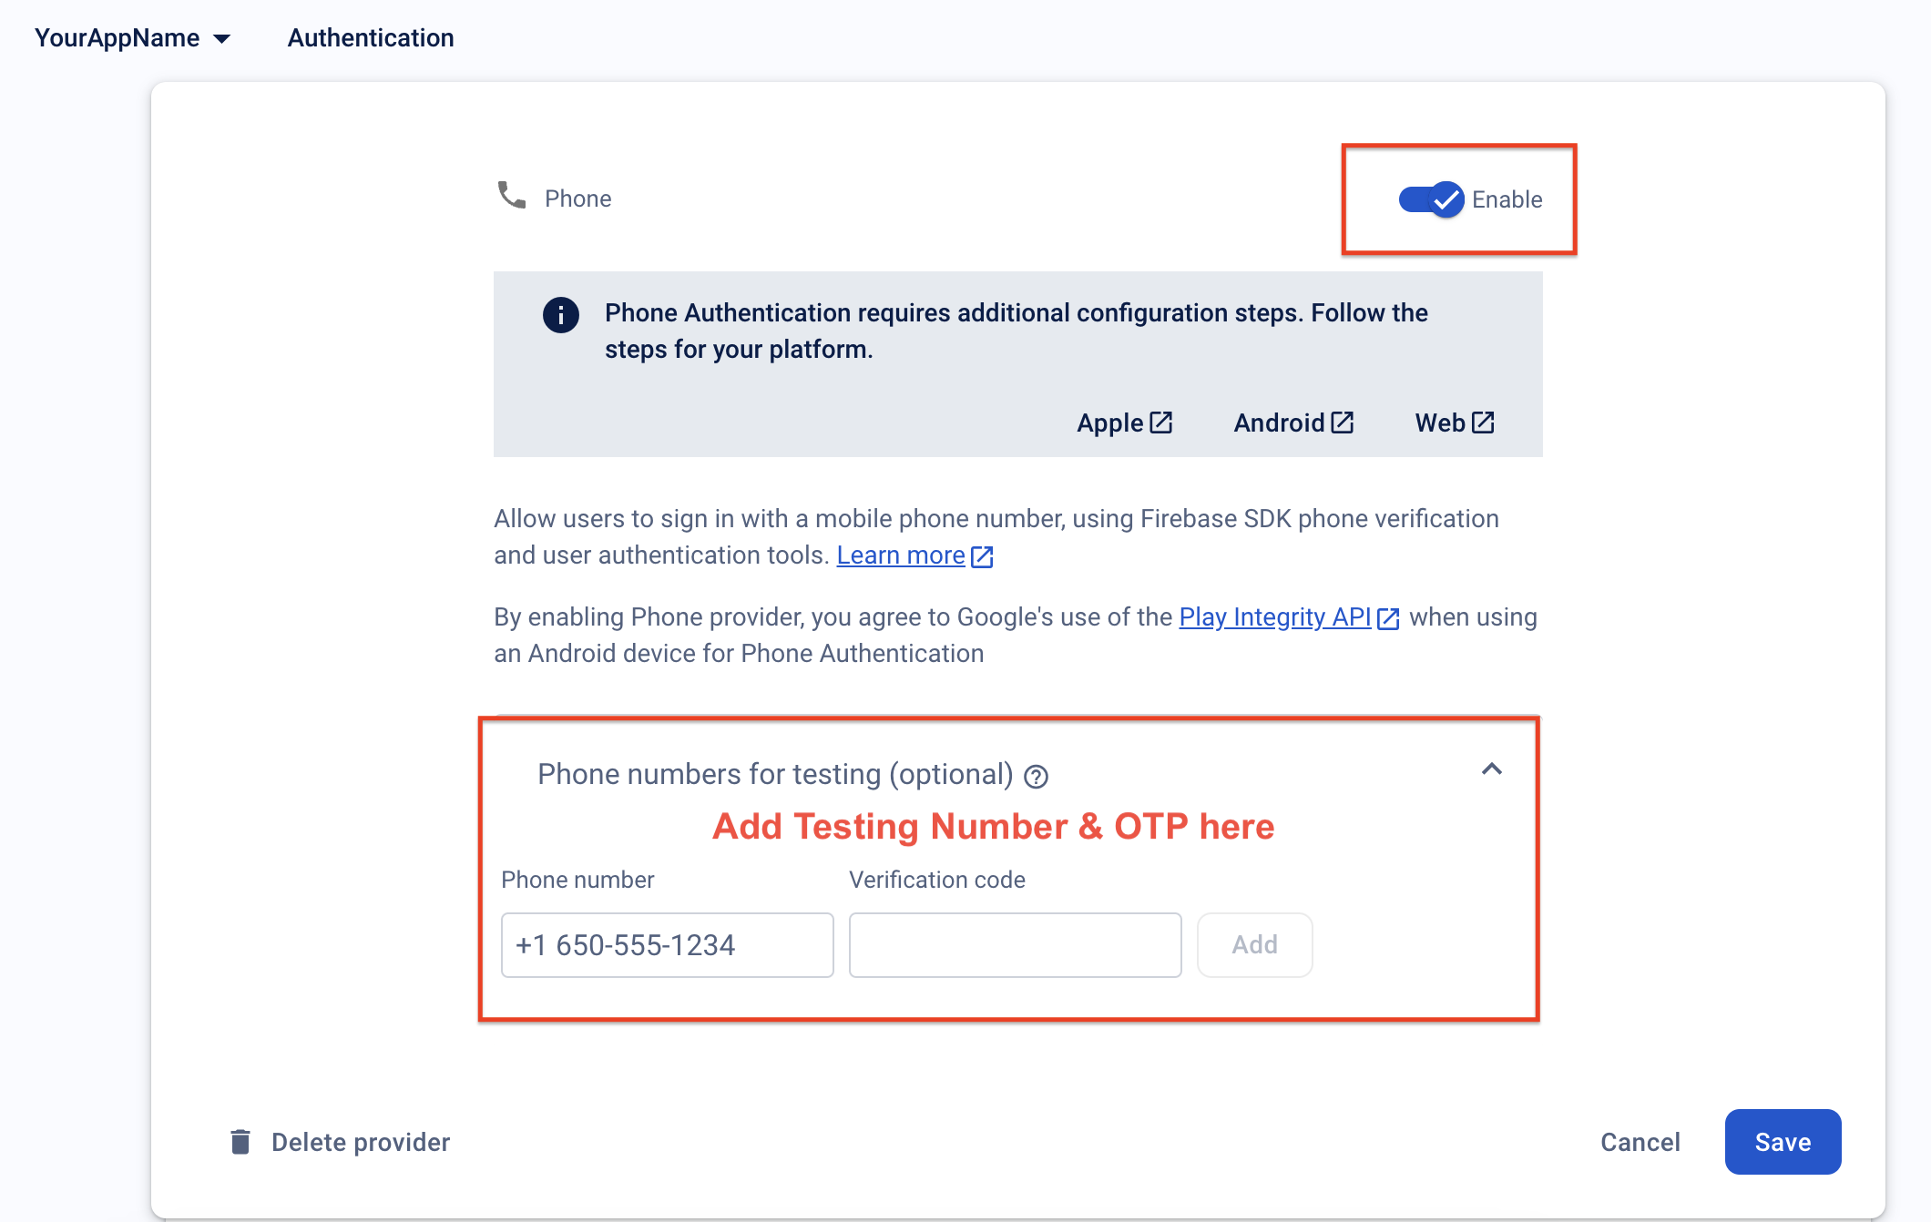Click the phone handset icon
Screen dimensions: 1931x1222
click(x=512, y=195)
